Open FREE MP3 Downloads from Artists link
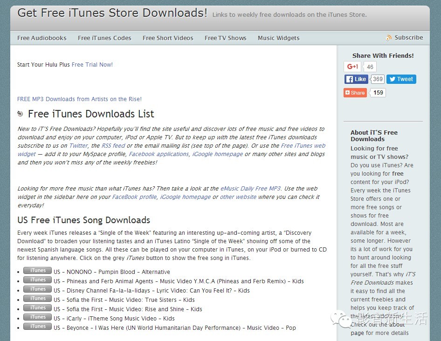The height and width of the screenshot is (341, 441). pyautogui.click(x=79, y=99)
